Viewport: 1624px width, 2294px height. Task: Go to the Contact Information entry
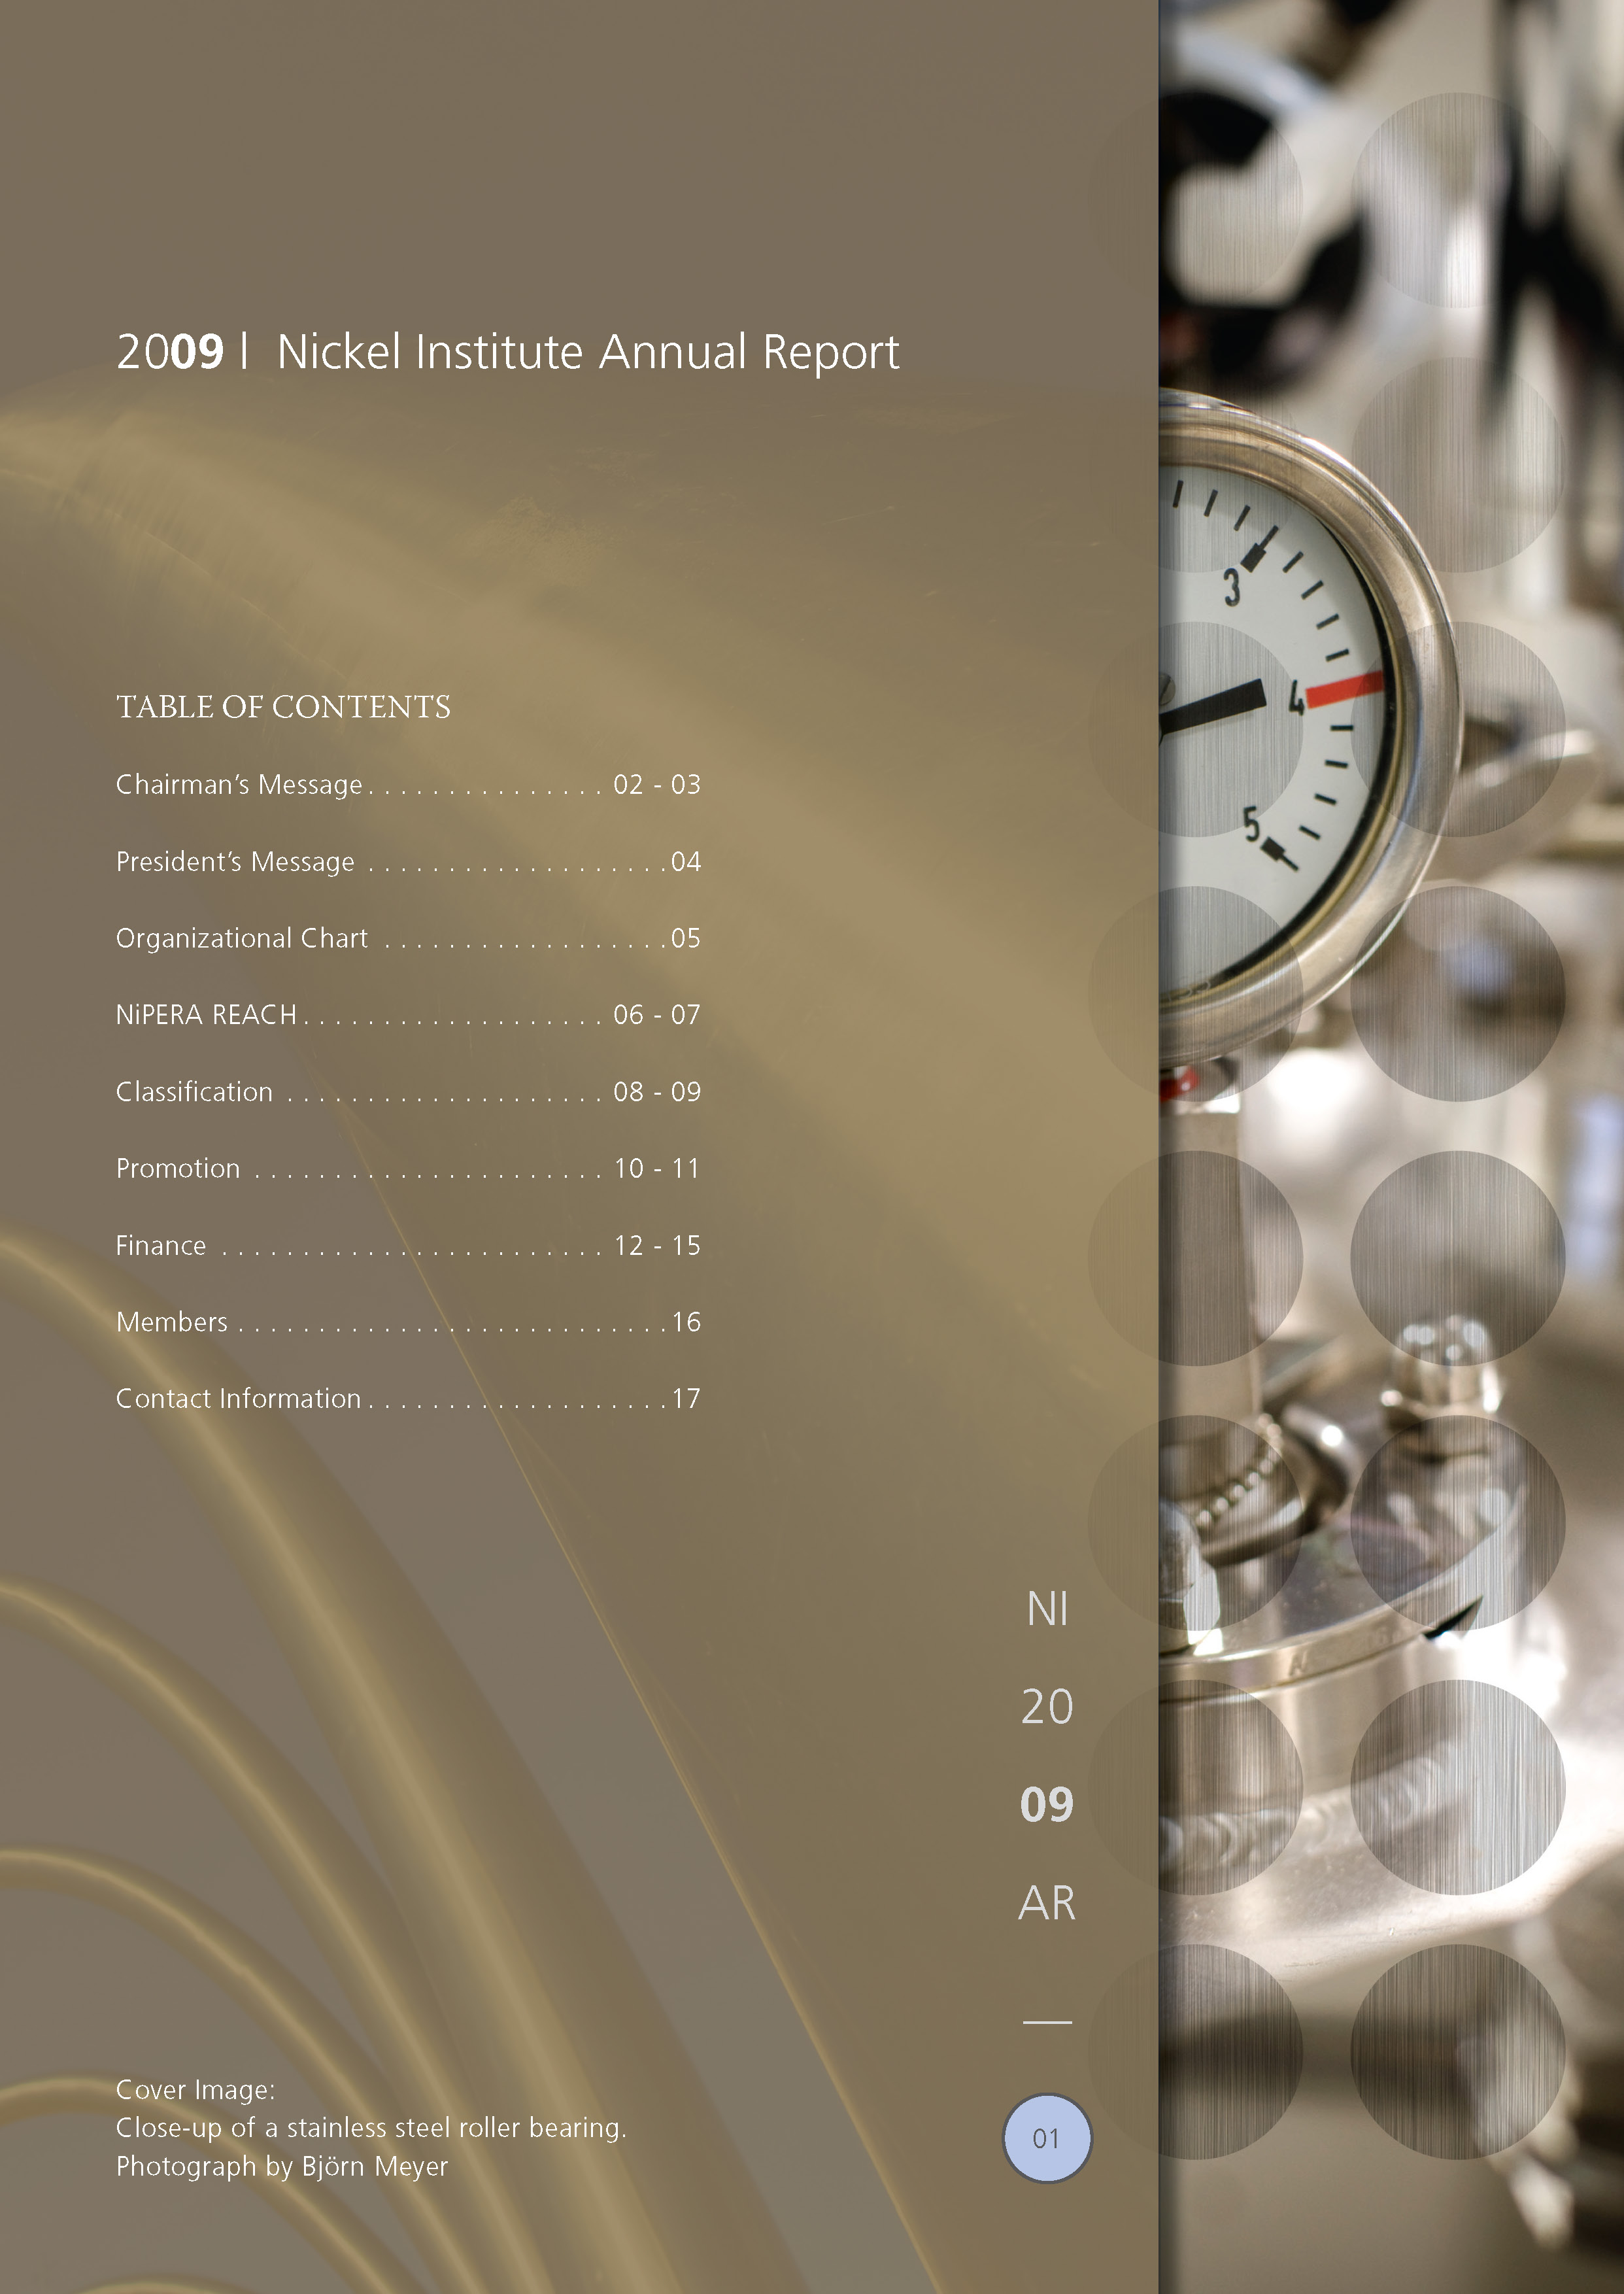coord(238,1399)
